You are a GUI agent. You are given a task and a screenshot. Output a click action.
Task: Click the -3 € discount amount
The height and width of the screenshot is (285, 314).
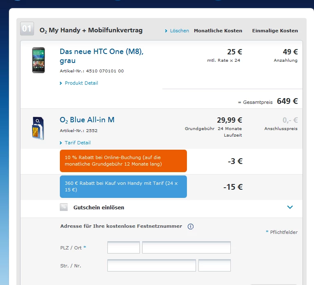pos(235,161)
